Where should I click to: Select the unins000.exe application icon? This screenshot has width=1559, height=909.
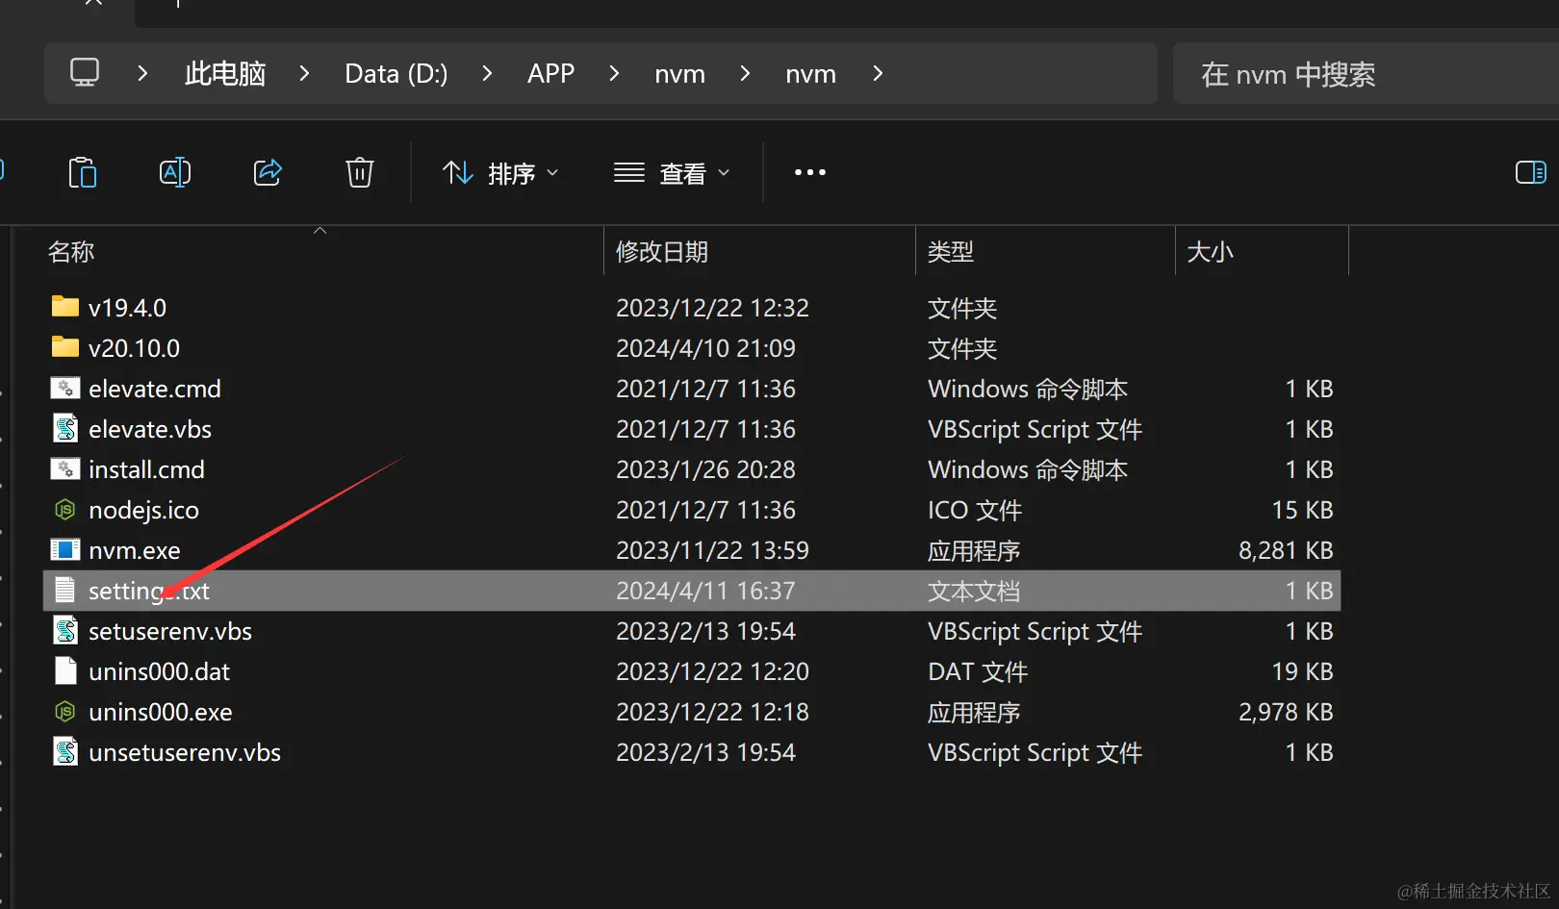[64, 712]
